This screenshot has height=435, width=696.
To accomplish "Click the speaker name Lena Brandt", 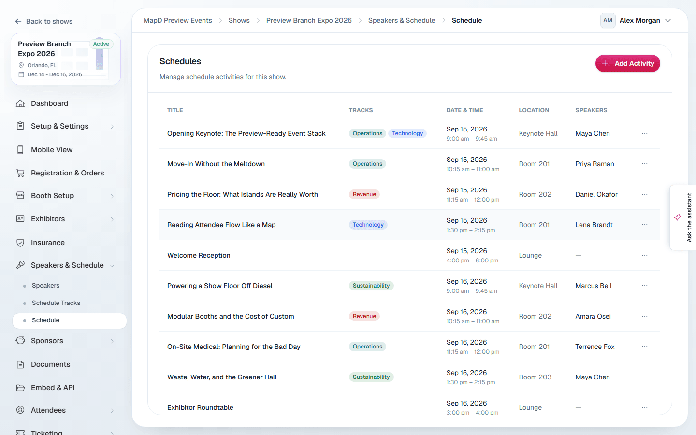I will pos(594,225).
